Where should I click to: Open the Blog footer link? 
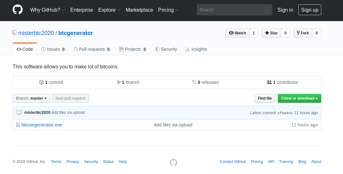(302, 161)
